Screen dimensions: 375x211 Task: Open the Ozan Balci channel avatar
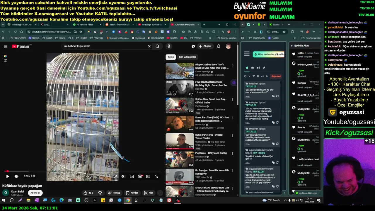pyautogui.click(x=5, y=193)
